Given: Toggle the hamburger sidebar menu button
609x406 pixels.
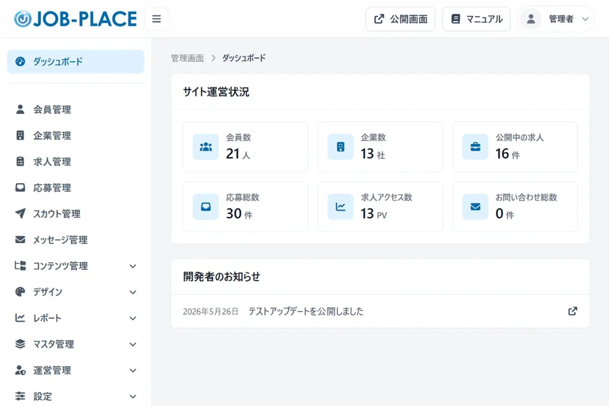Looking at the screenshot, I should pos(156,18).
